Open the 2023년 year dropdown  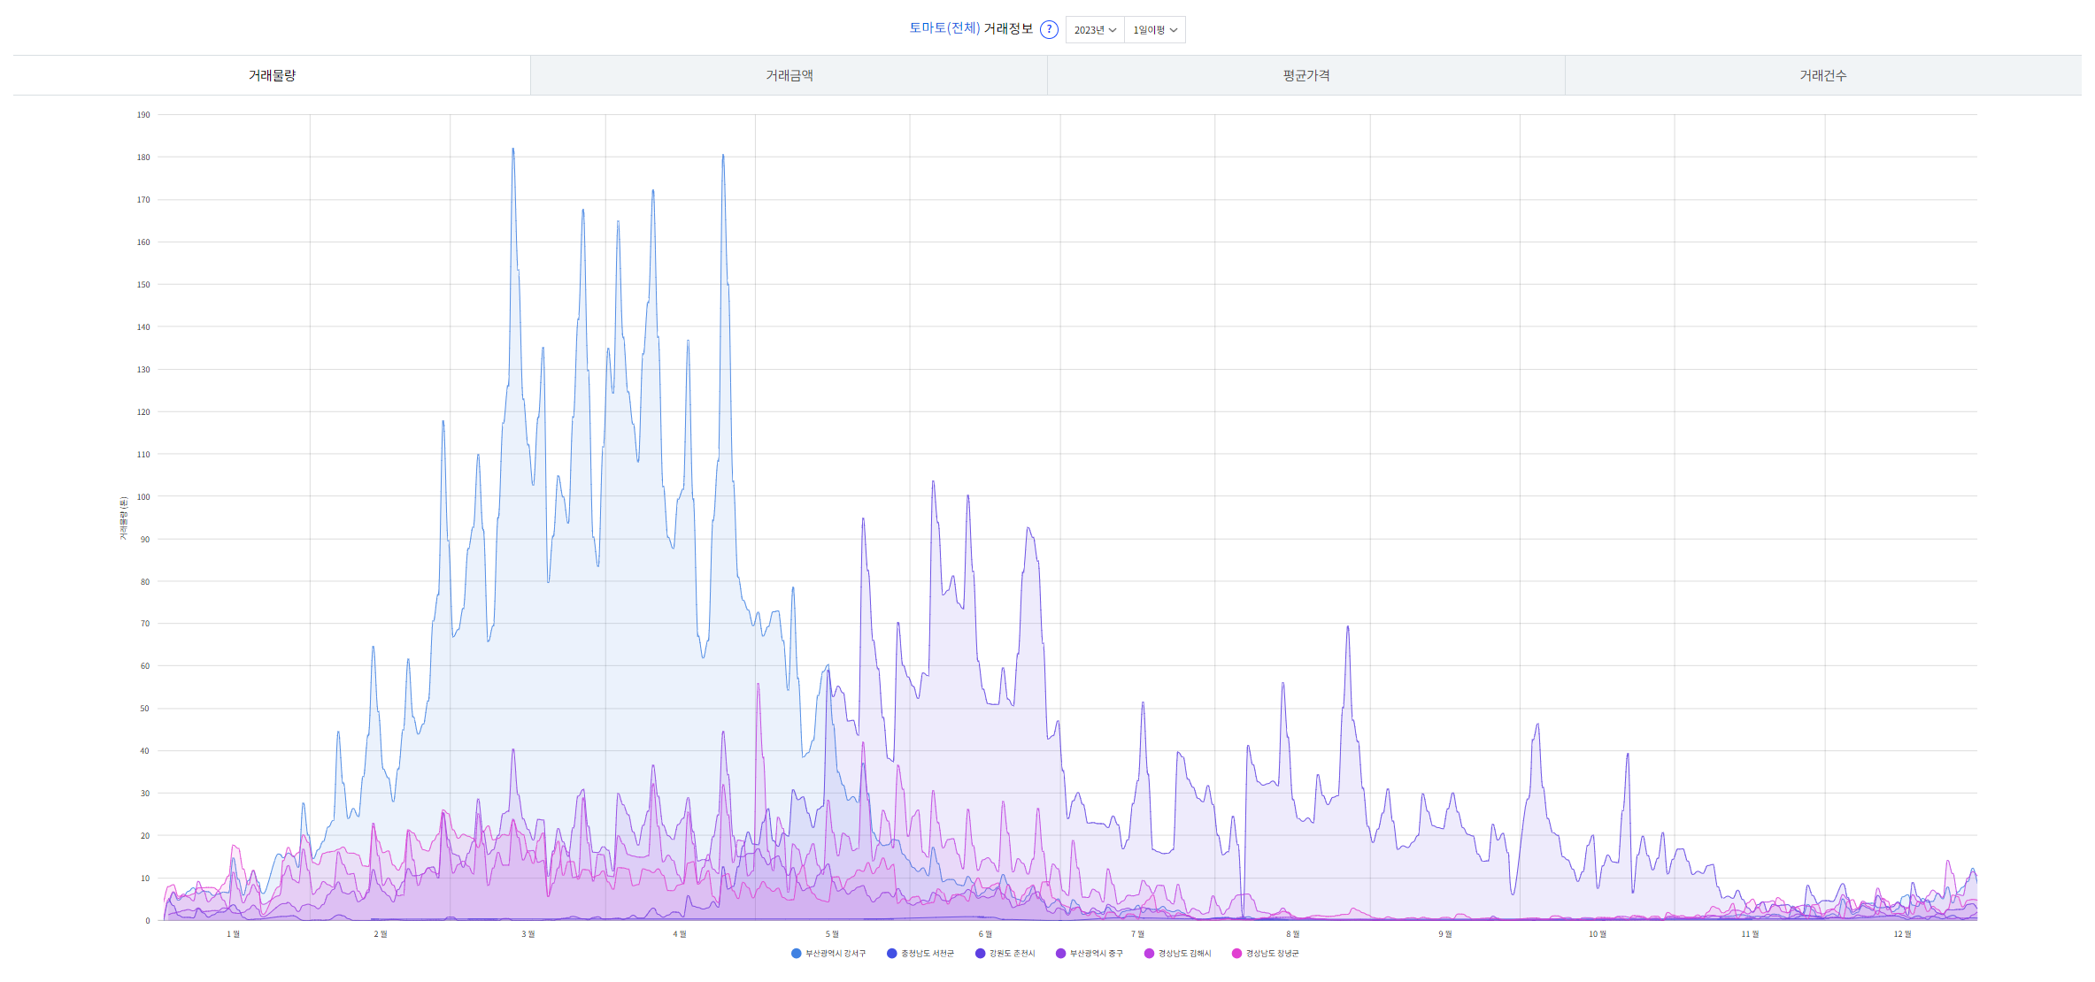[1095, 30]
